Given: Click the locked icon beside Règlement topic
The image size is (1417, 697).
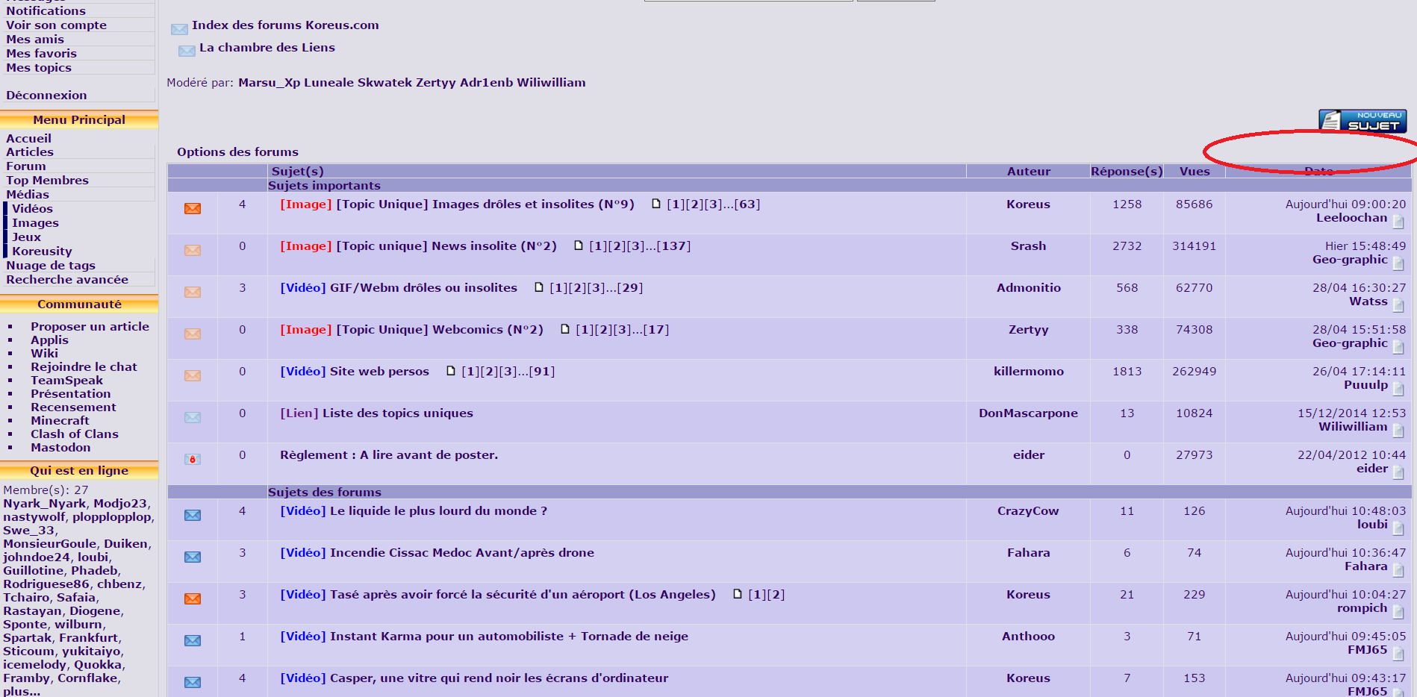Looking at the screenshot, I should coord(193,459).
